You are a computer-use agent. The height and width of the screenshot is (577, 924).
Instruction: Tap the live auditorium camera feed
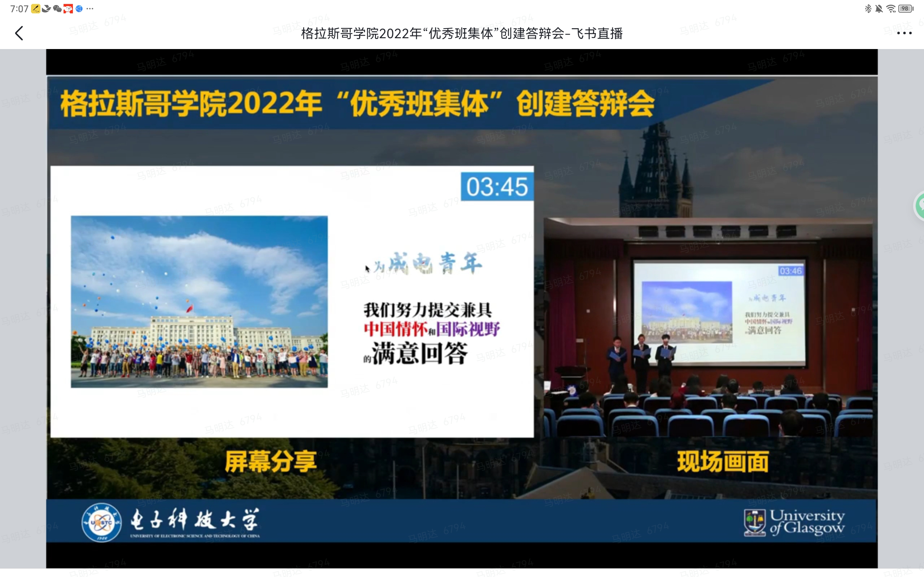coord(708,327)
